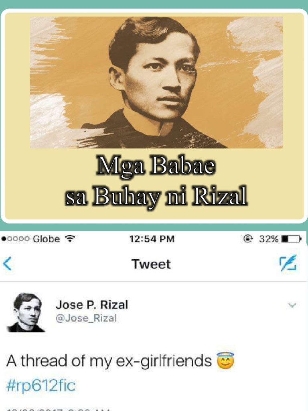Image resolution: width=308 pixels, height=411 pixels.
Task: Open the @Jose_Rizal handle
Action: pos(86,318)
